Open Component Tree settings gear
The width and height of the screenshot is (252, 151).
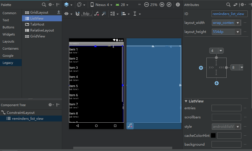click(x=51, y=105)
